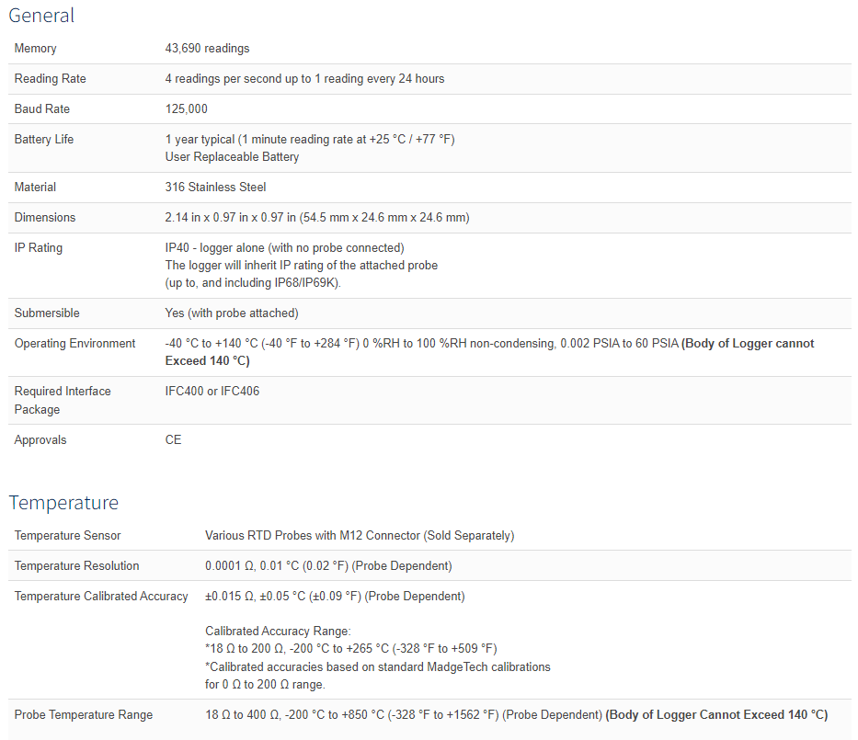This screenshot has width=858, height=740.
Task: Click the Operating Environment label
Action: coord(75,344)
